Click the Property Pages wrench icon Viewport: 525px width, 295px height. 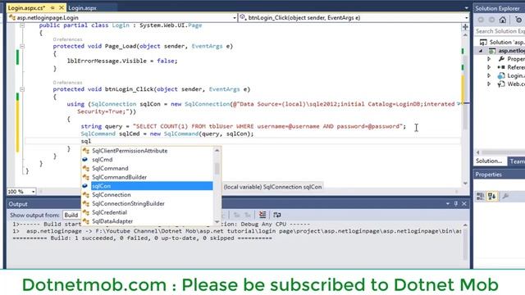[x=505, y=197]
